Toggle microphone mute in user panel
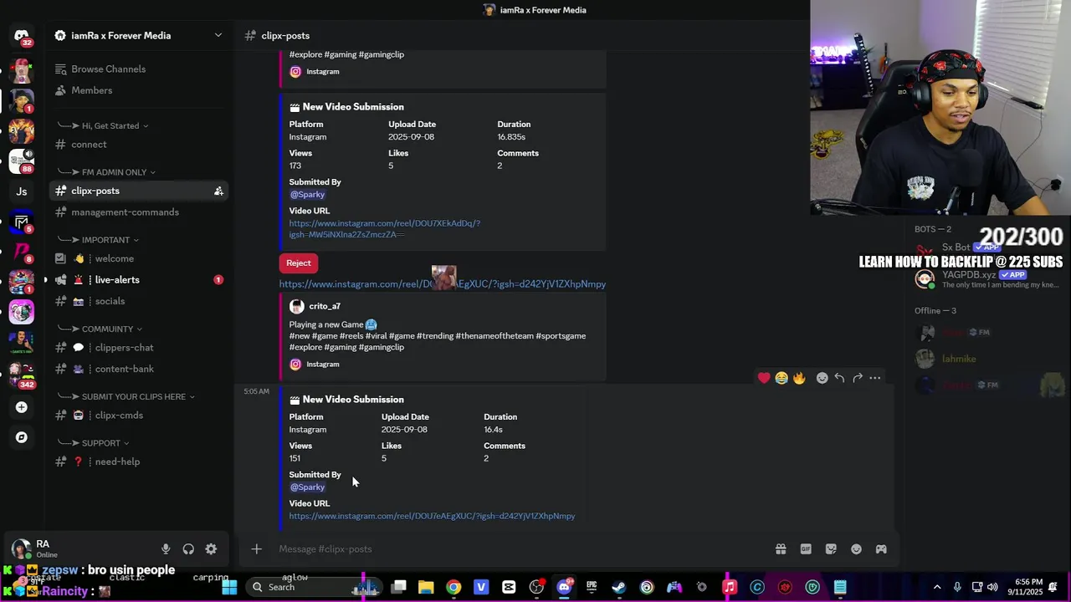1071x602 pixels. [166, 549]
